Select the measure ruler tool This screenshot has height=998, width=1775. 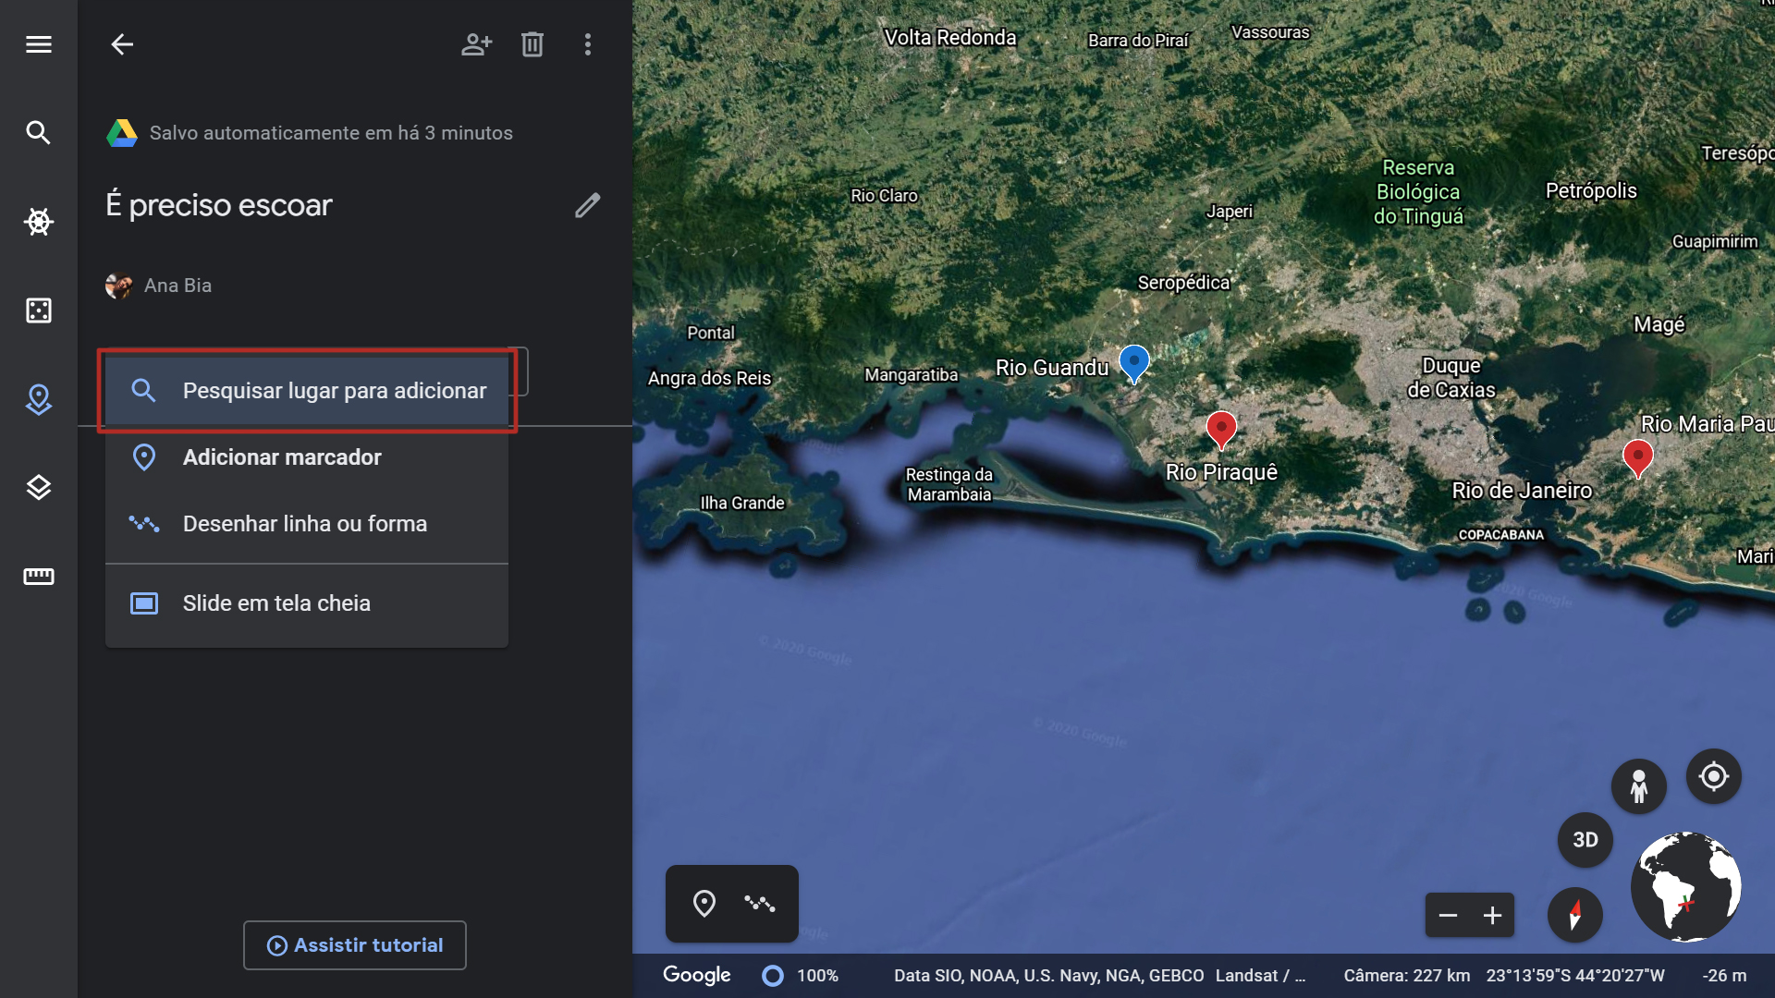[38, 577]
